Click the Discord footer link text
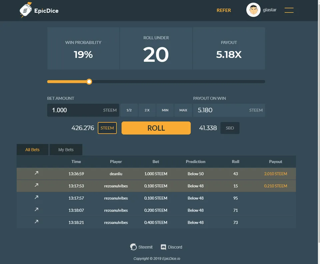This screenshot has height=264, width=320. click(x=175, y=247)
